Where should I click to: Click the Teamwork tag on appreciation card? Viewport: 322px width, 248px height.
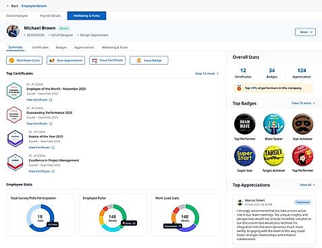tap(302, 202)
